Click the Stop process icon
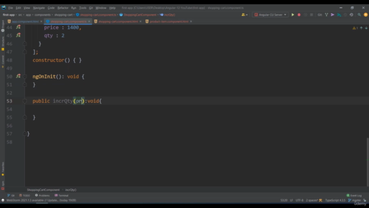Screen dimensions: 369x208 (x=311, y=14)
